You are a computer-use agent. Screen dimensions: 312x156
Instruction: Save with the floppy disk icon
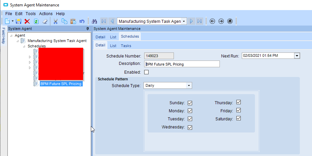pos(19,21)
